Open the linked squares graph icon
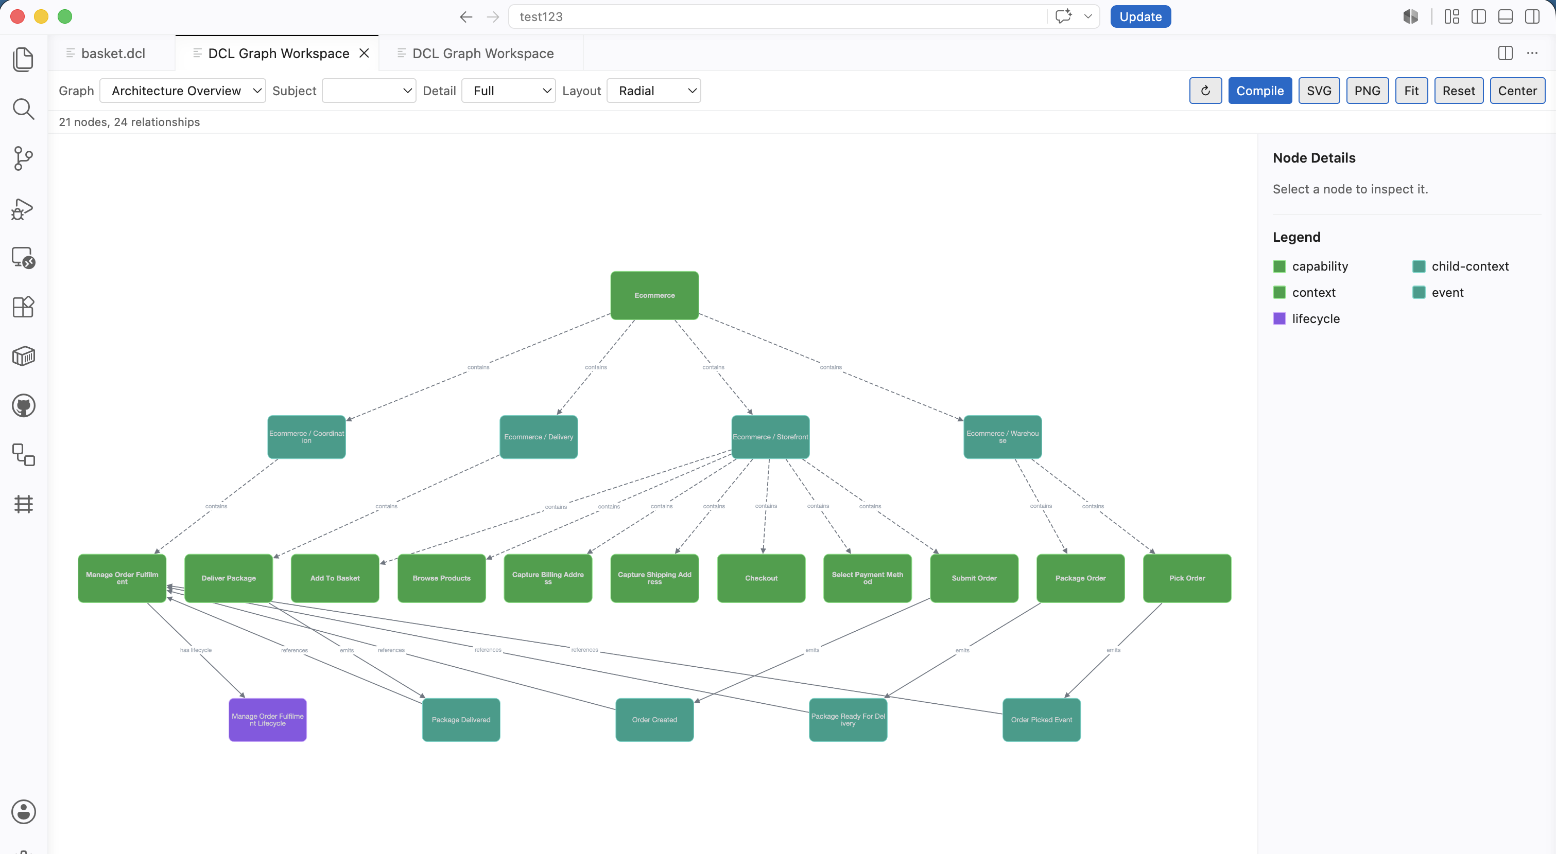 (23, 454)
